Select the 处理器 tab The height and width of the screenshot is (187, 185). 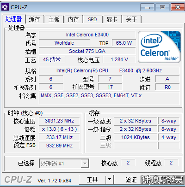point(14,19)
